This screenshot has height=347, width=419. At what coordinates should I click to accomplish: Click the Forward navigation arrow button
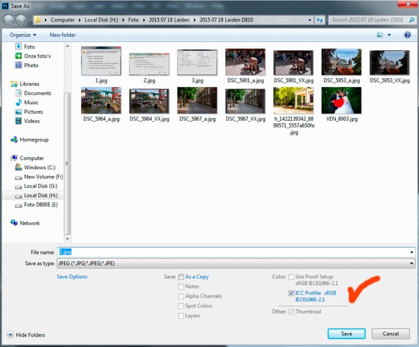pos(21,20)
